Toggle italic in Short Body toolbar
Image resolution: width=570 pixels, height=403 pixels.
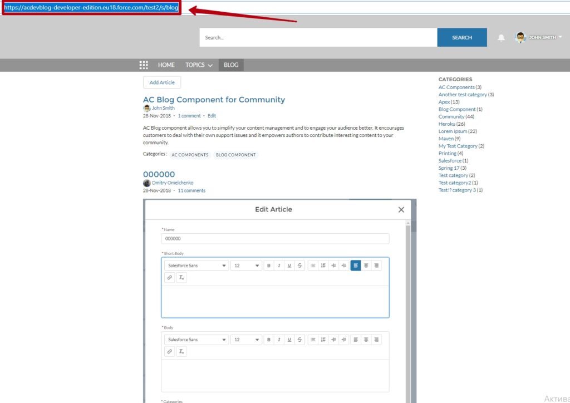click(279, 266)
